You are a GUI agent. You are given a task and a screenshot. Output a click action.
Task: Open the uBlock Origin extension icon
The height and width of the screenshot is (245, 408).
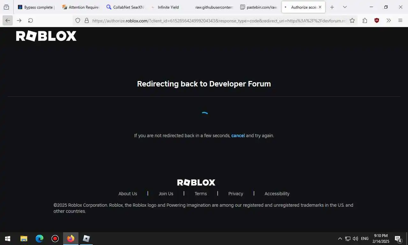coord(377,20)
